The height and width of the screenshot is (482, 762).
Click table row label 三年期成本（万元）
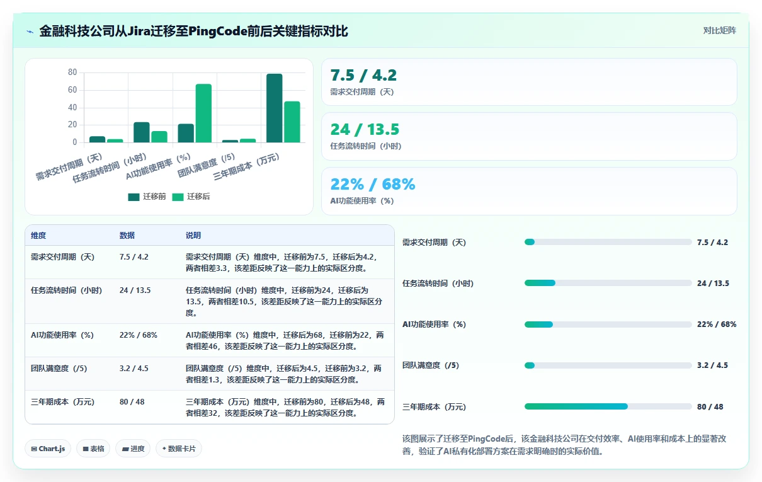pyautogui.click(x=62, y=402)
